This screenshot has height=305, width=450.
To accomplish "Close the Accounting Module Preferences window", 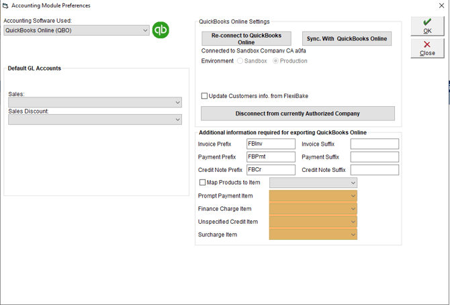I will pos(442,5).
